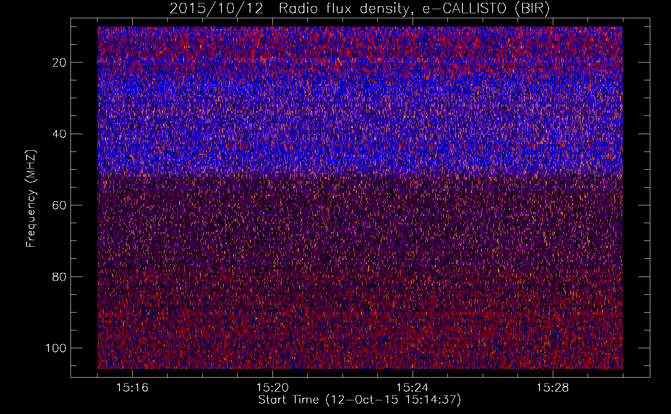Click the 80 frequency tick label
Screen dimensions: 671x414
60,277
